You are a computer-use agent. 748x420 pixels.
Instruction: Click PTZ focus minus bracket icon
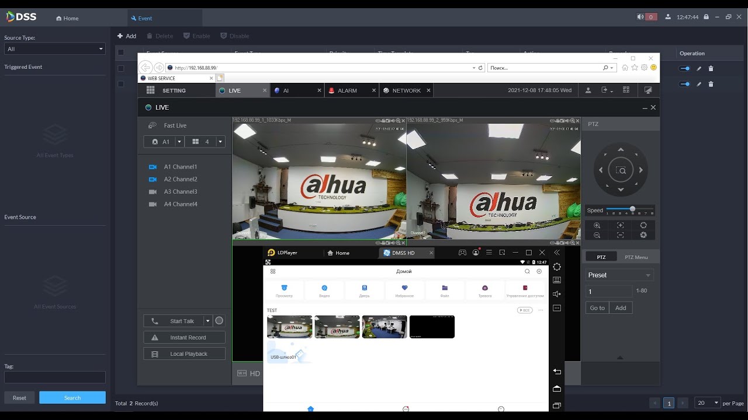[621, 235]
